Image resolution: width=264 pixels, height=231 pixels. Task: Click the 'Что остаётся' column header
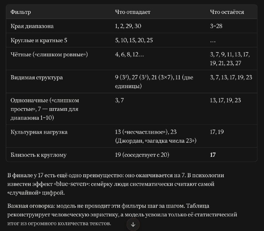point(227,12)
